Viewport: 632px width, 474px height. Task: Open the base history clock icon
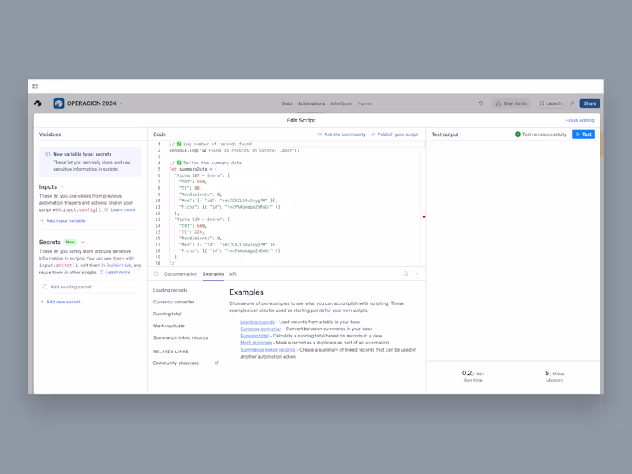[481, 103]
